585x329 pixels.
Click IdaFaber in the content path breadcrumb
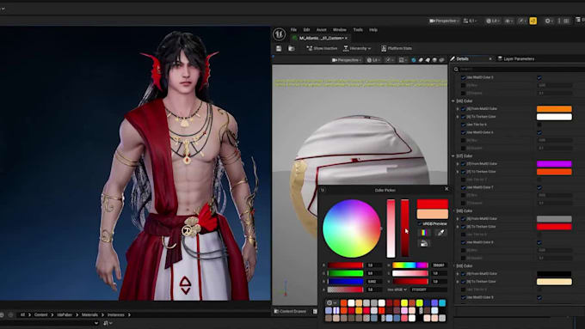(65, 315)
